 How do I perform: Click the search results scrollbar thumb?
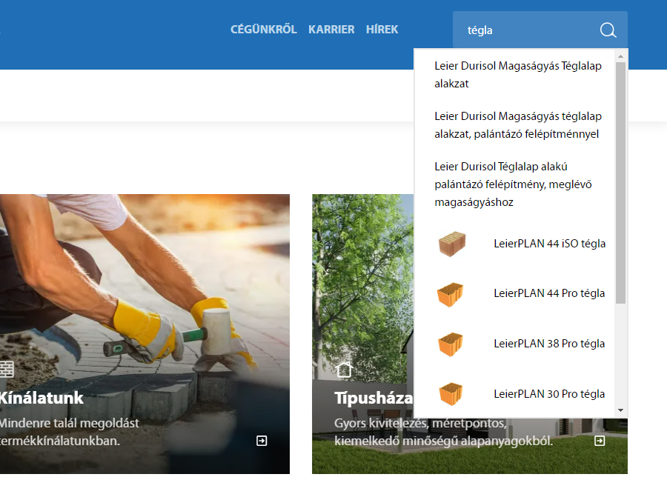point(620,183)
